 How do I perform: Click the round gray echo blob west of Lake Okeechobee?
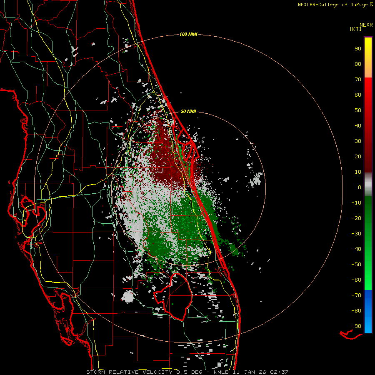tap(127, 297)
